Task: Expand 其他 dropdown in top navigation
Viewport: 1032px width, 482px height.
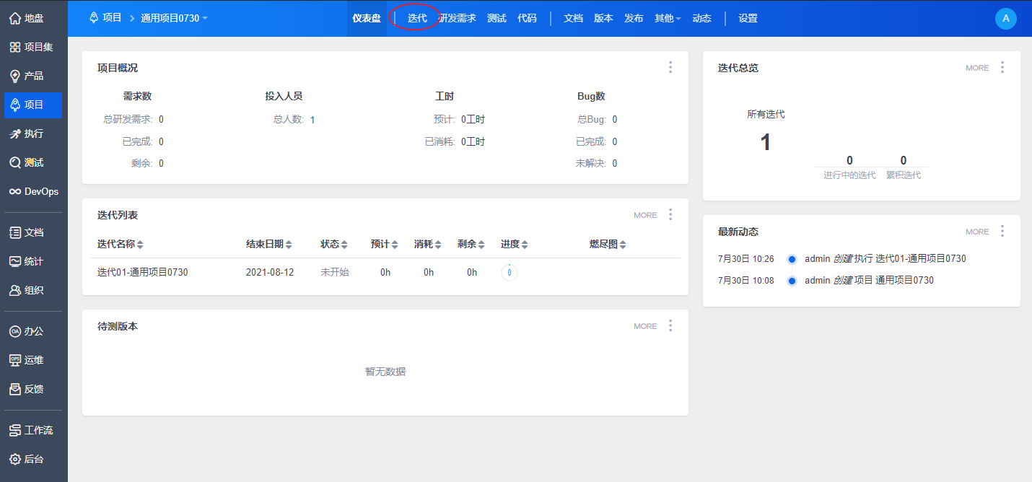Action: click(x=668, y=18)
